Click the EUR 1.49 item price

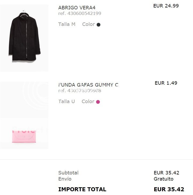point(166,83)
